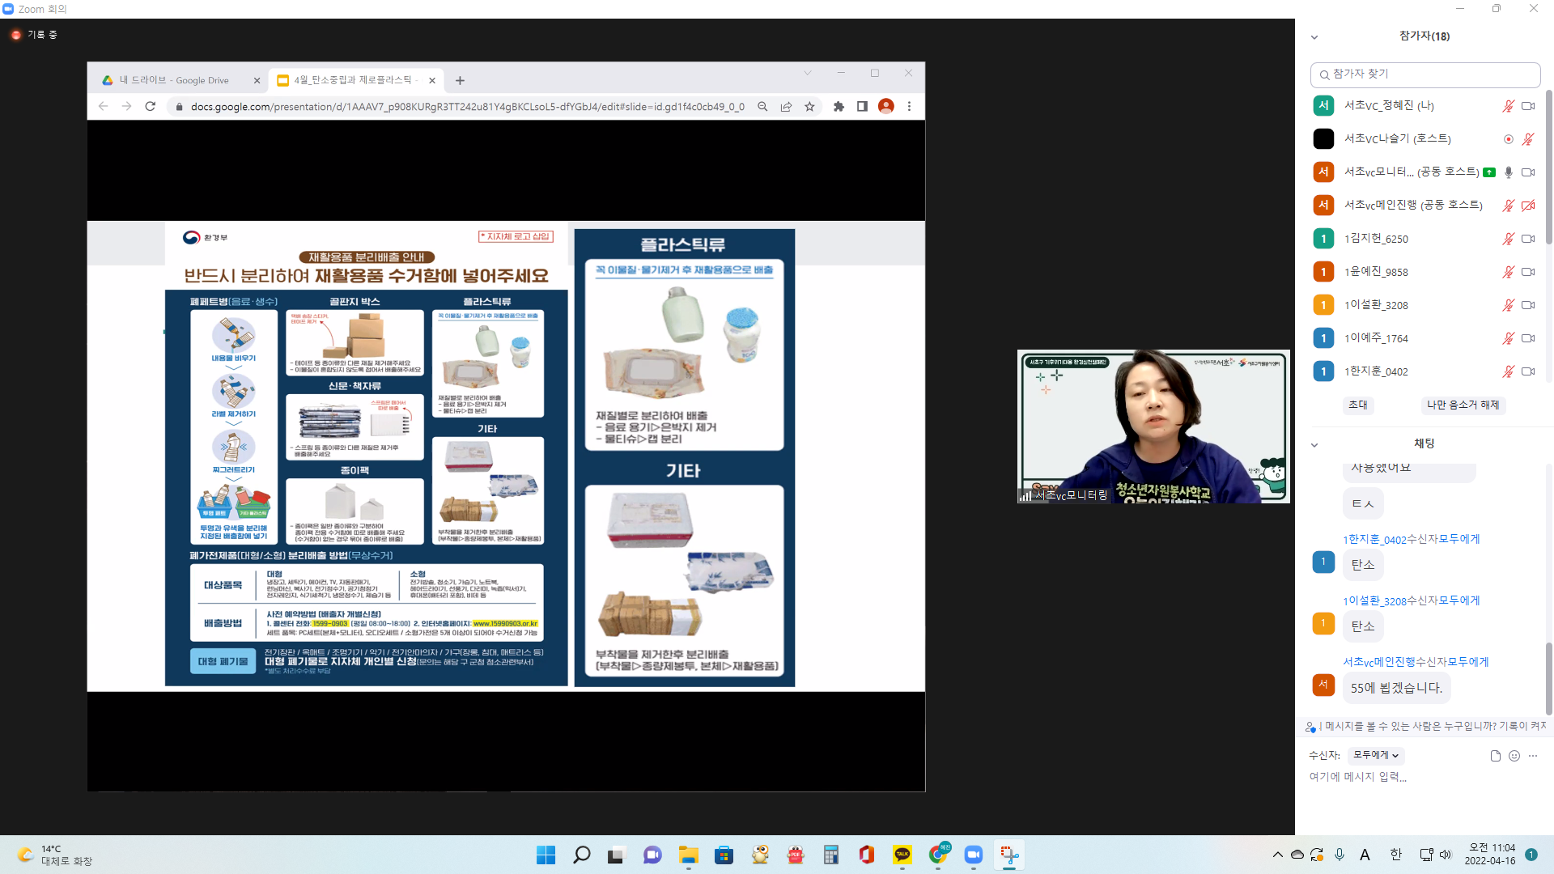Click the disabled camera icon for 서초vc메인진행
This screenshot has width=1554, height=874.
tap(1528, 206)
